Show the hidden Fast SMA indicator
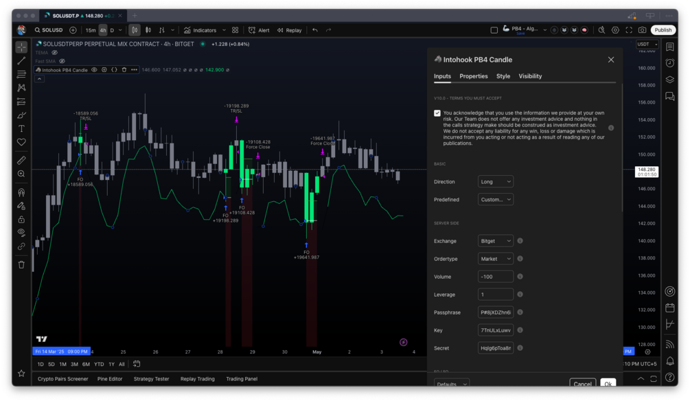This screenshot has height=401, width=690. click(x=62, y=61)
